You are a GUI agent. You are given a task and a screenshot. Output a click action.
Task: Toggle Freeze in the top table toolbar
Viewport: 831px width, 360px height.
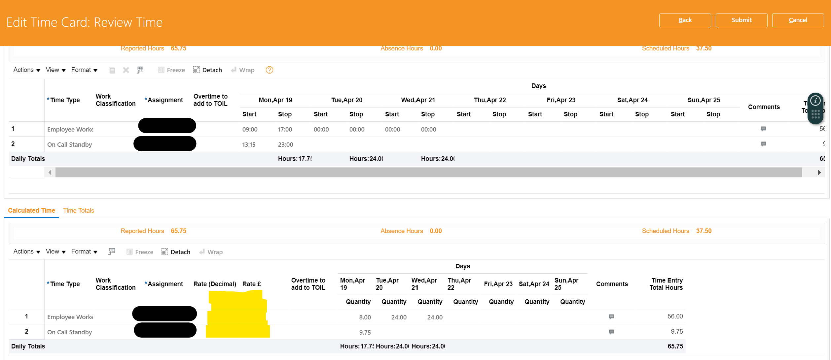click(171, 70)
